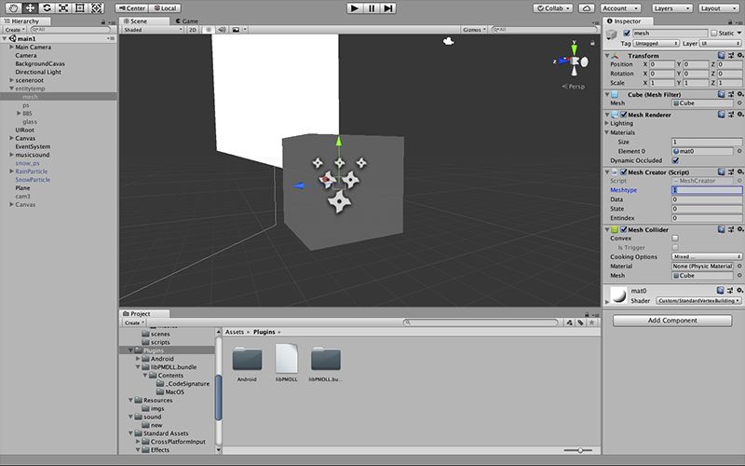Toggle scene audio icon

[x=222, y=30]
